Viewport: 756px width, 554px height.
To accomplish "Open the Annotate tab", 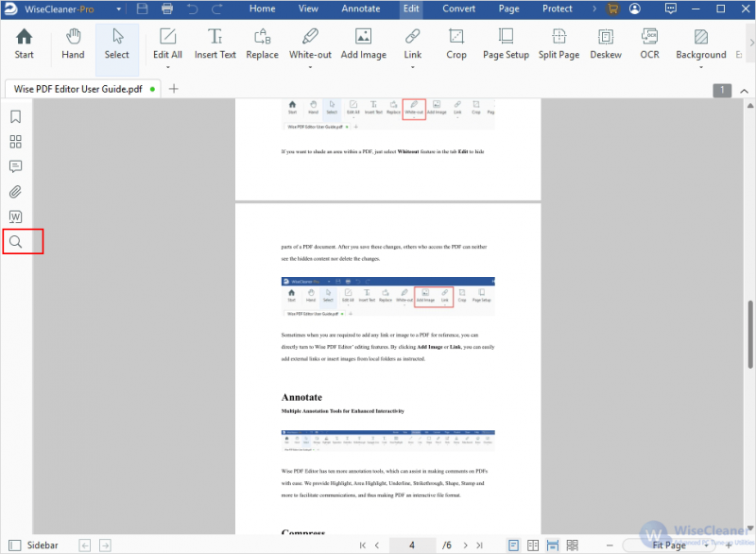I will [361, 9].
